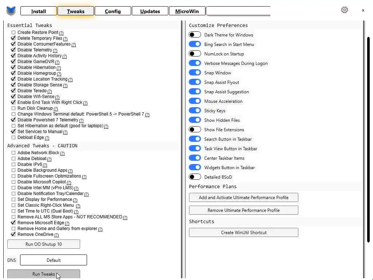Open the Config tab
Image resolution: width=373 pixels, height=280 pixels.
click(113, 11)
